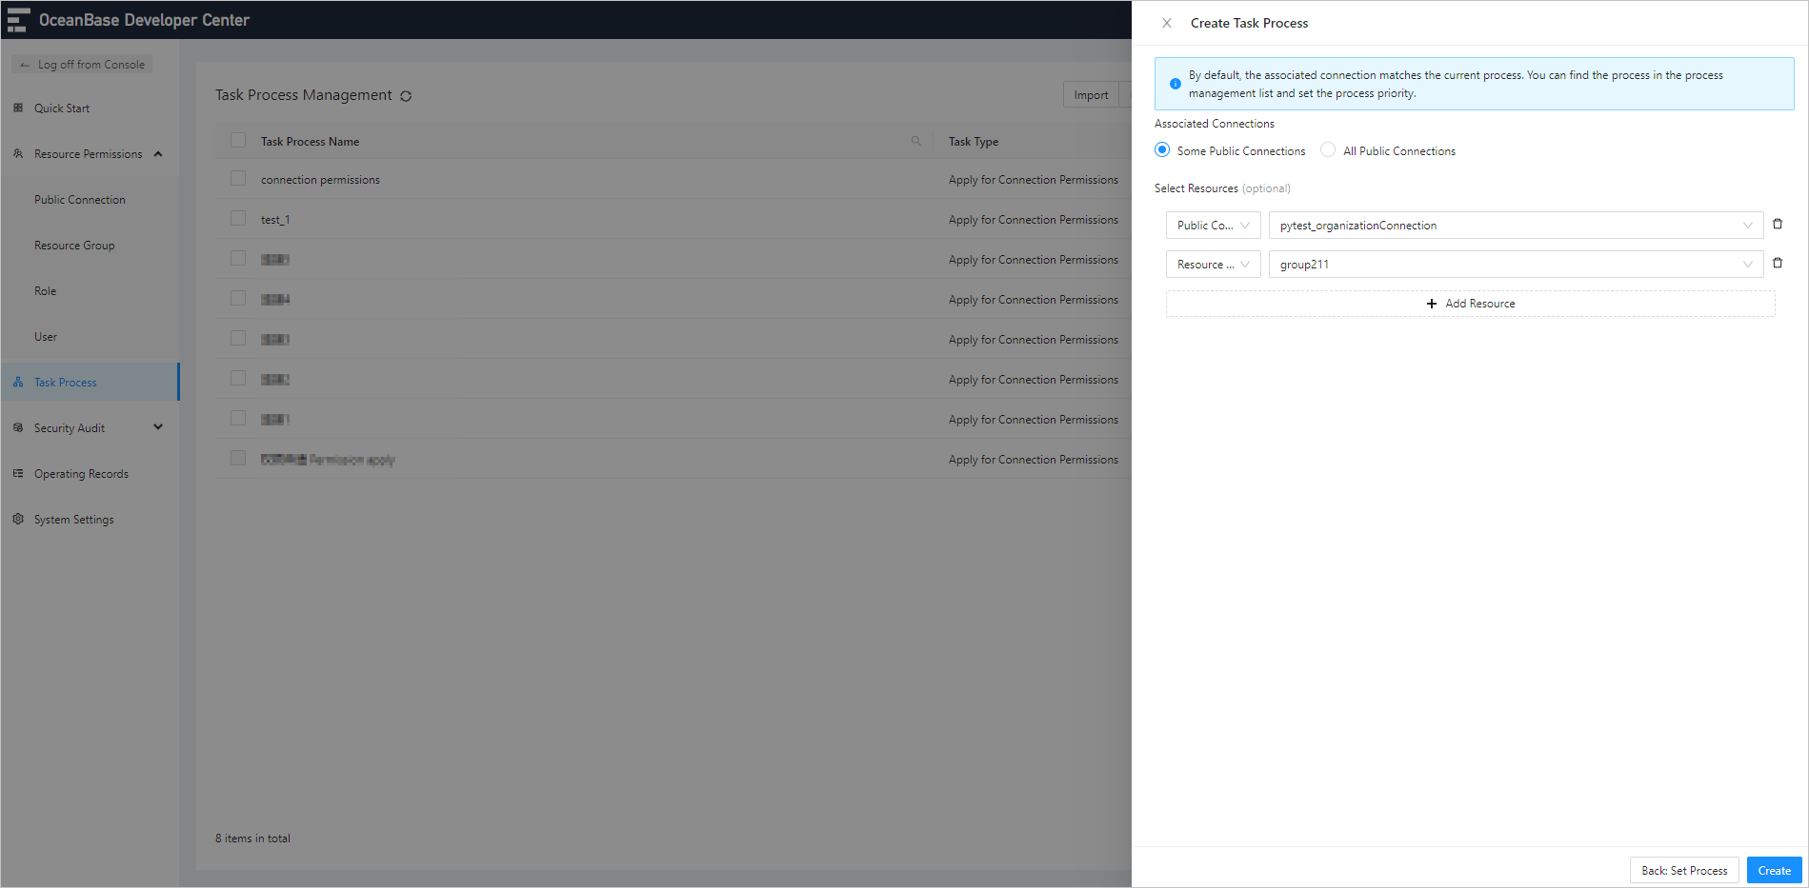Open the Operating Records page
Screen dimensions: 1809x888
pos(81,473)
